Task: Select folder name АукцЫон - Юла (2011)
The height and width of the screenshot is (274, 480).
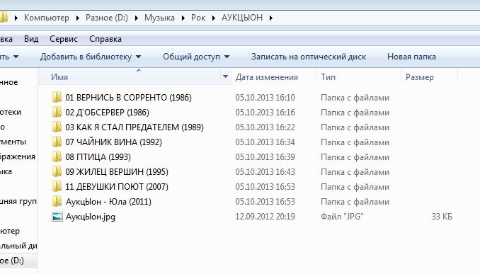Action: (108, 202)
